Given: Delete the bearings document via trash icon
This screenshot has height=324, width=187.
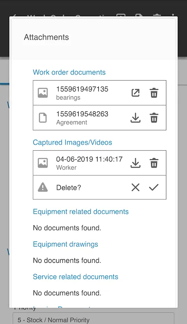Looking at the screenshot, I should coord(154,93).
